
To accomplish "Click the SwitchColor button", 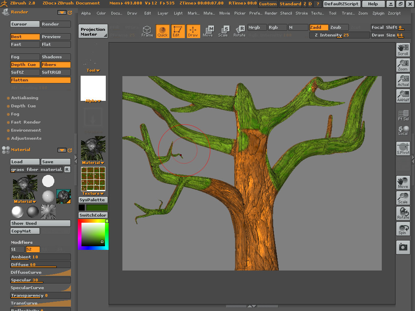I will click(x=93, y=214).
